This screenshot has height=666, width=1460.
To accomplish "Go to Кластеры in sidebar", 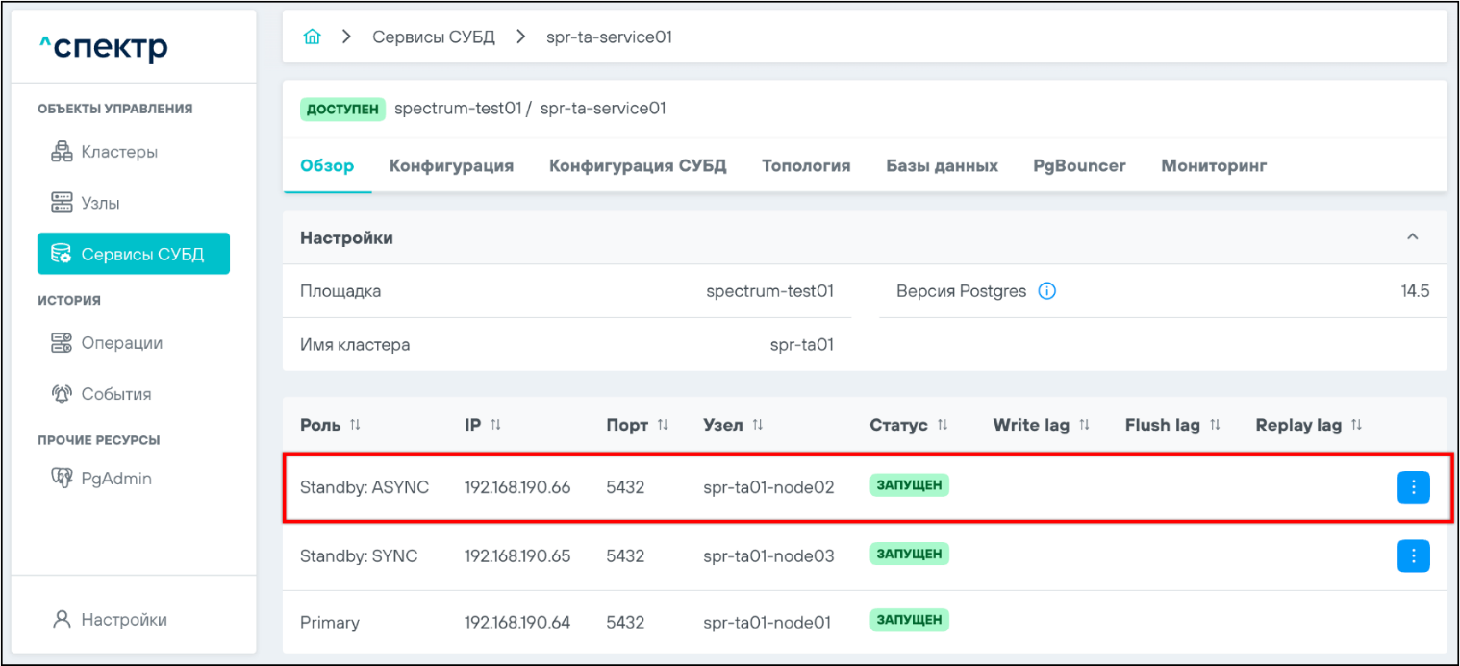I will [x=119, y=152].
